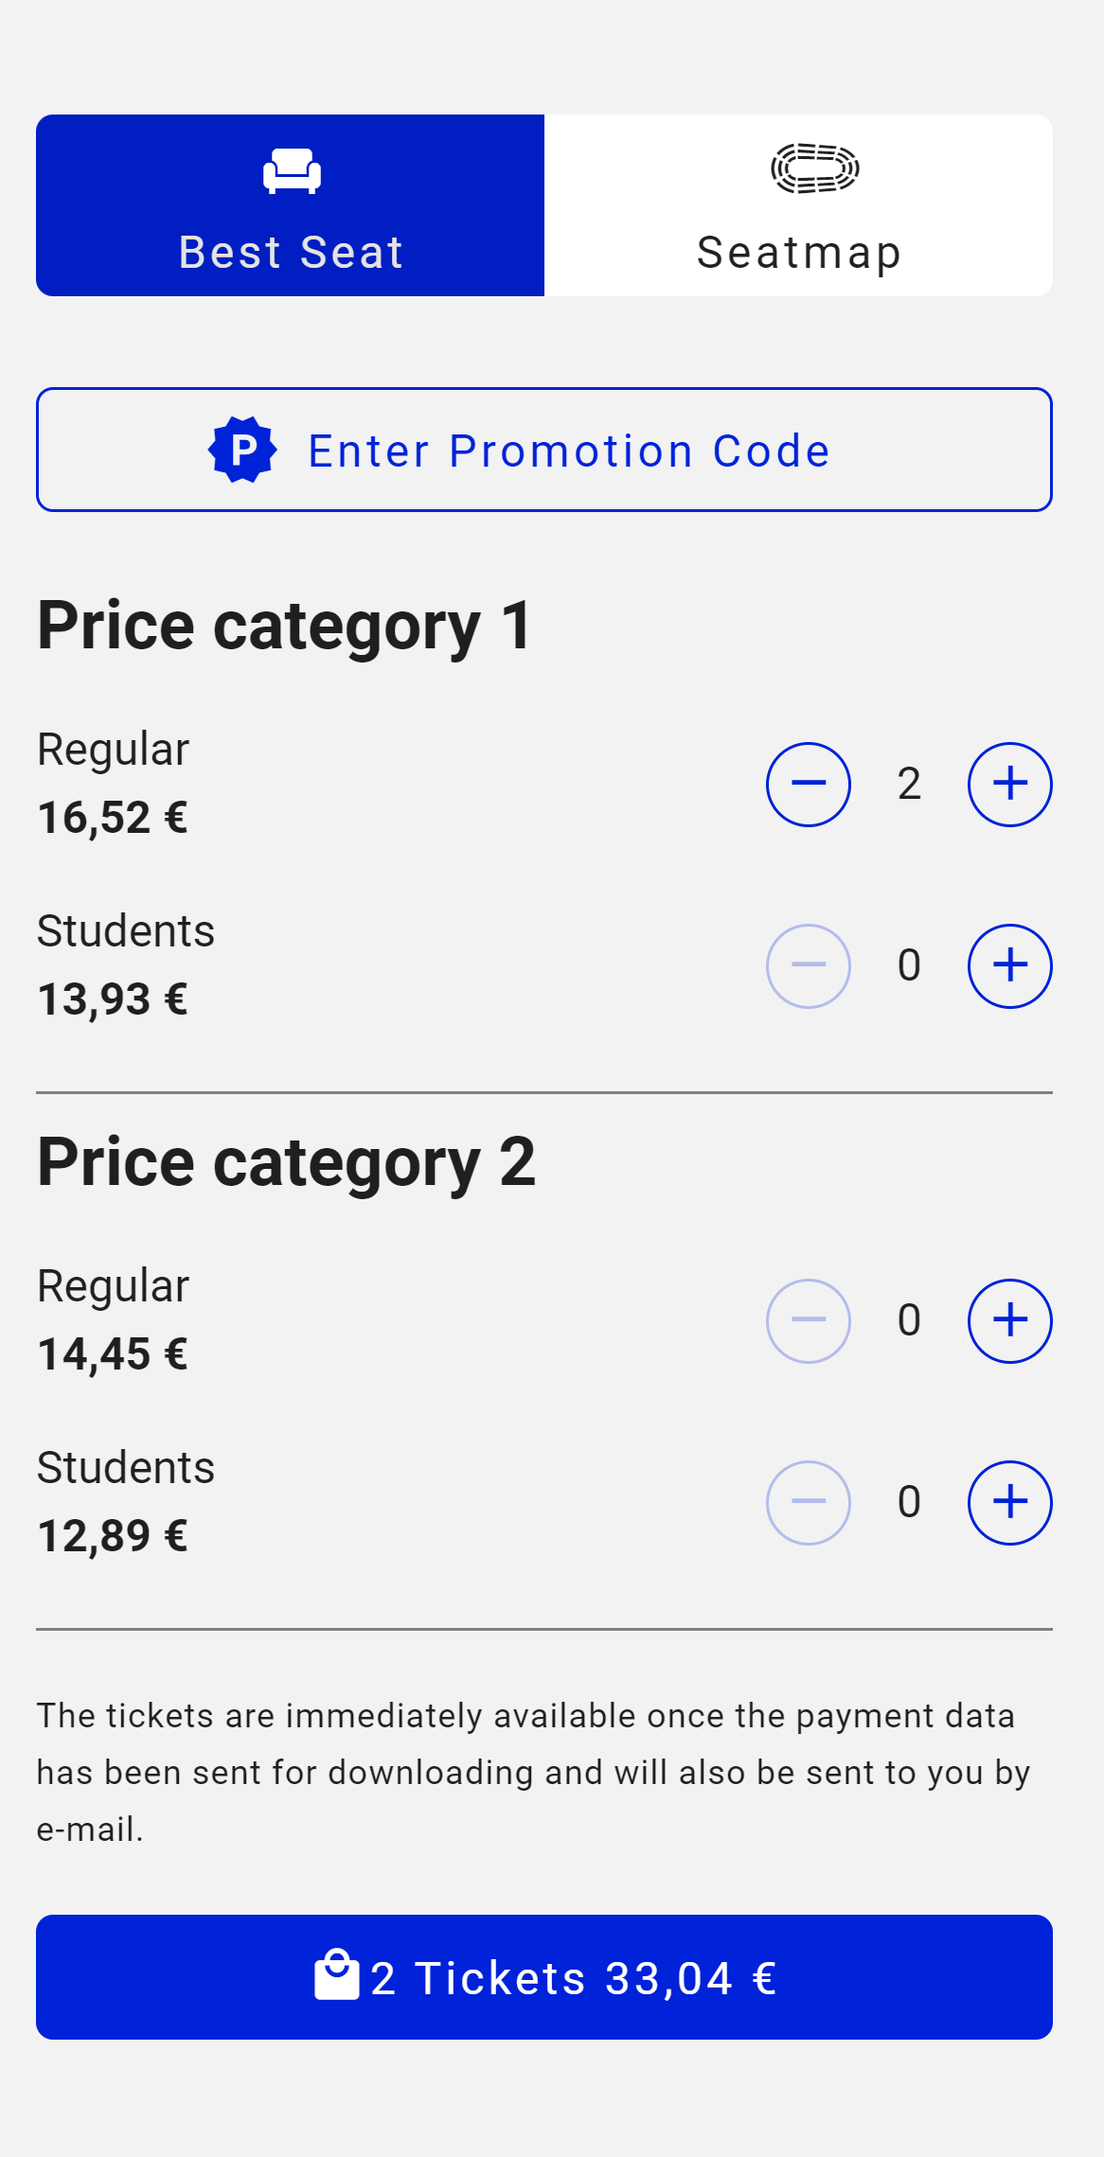
Task: Click the promotion badge P icon
Action: [x=242, y=450]
